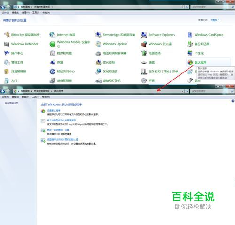Open the 键盘 keyboard icon
This screenshot has width=235, height=225.
tap(144, 63)
